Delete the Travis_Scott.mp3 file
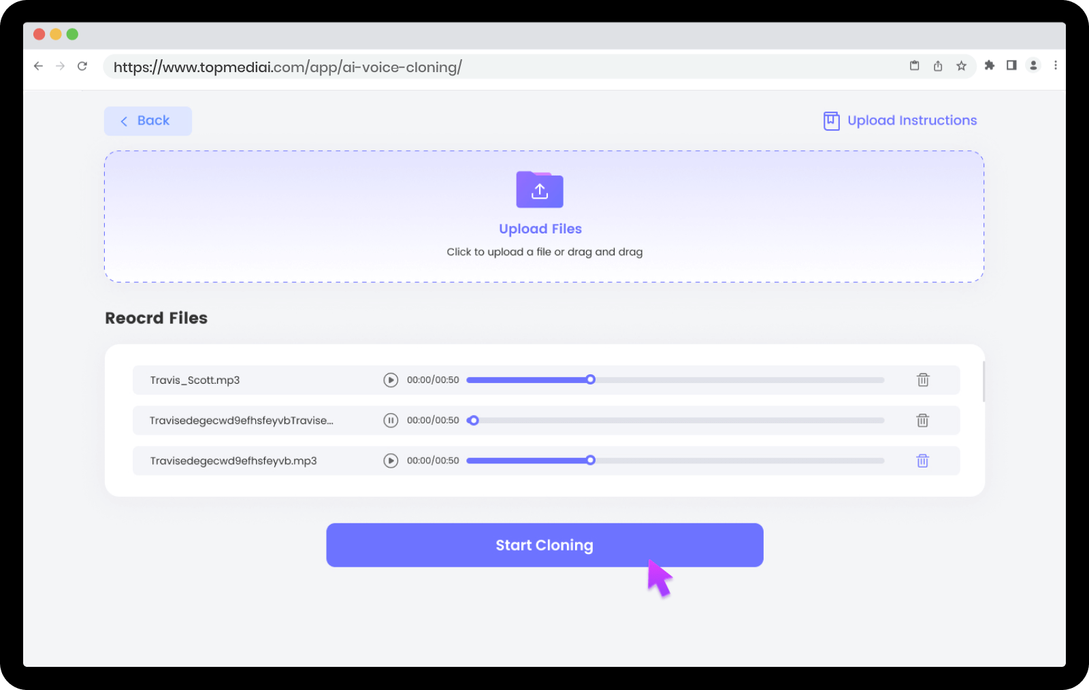The width and height of the screenshot is (1089, 690). point(923,380)
